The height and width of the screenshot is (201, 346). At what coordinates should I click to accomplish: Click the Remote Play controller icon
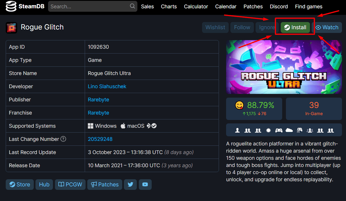300,130
